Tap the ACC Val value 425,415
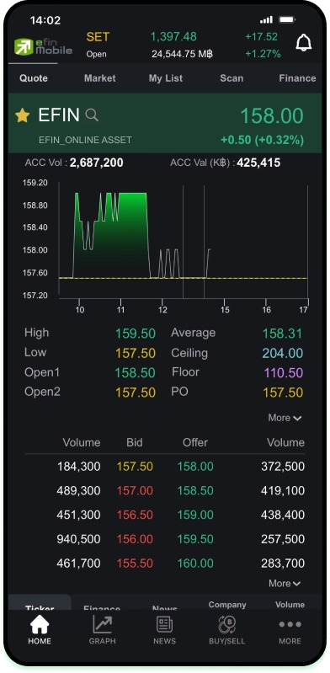The width and height of the screenshot is (330, 673). point(258,163)
